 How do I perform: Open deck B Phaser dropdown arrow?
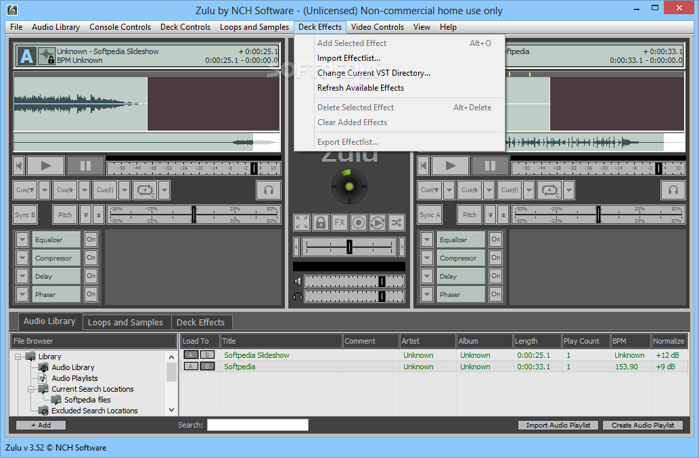tap(427, 294)
